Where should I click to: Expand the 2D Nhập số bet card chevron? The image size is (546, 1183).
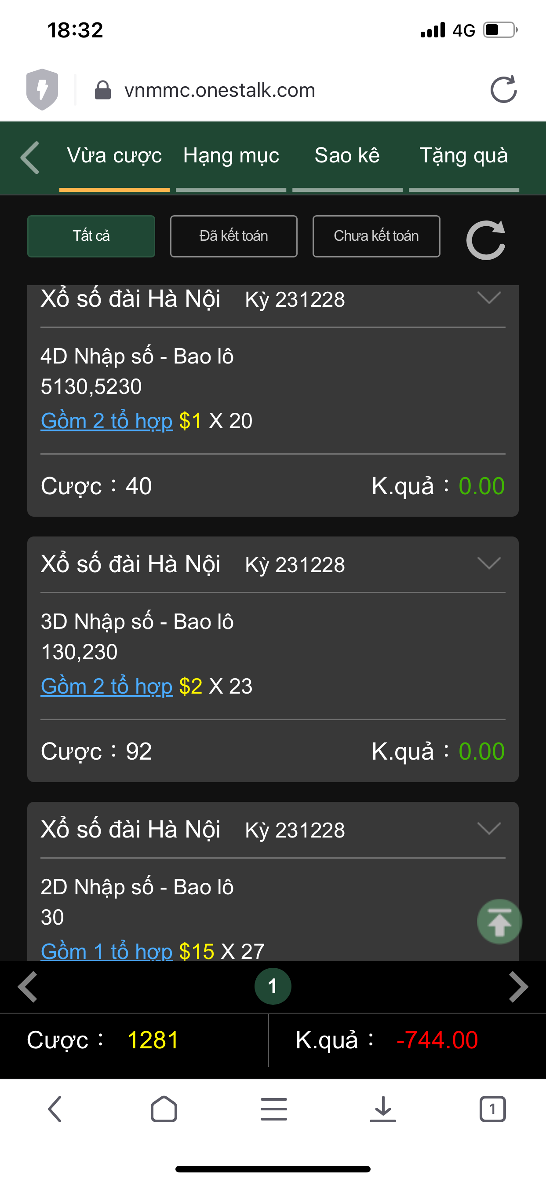[x=489, y=828]
